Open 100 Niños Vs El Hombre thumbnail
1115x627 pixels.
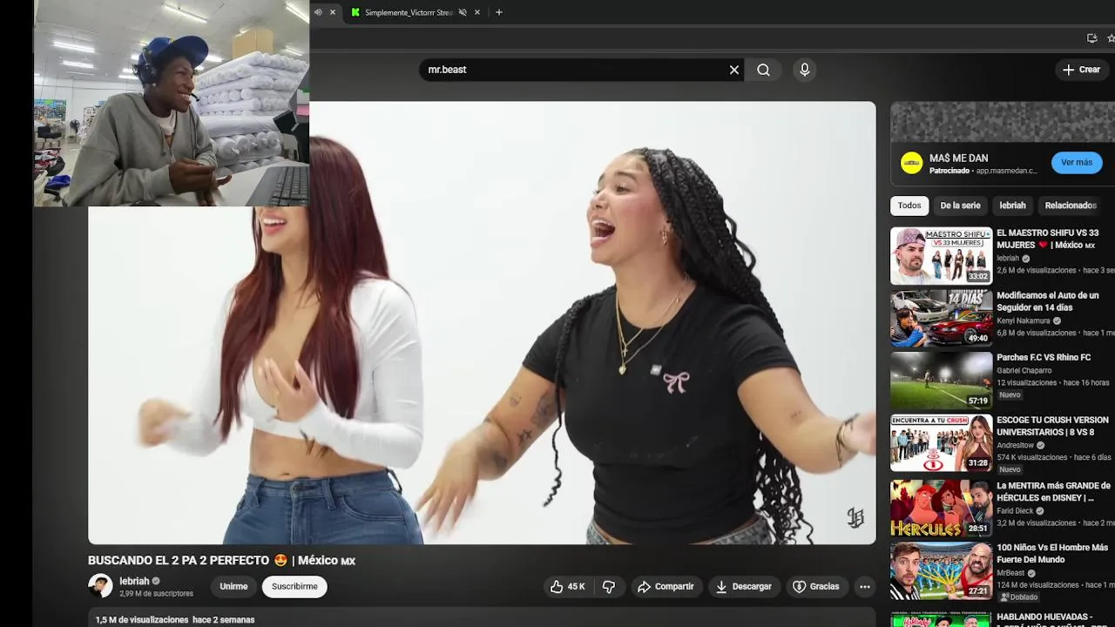[941, 570]
